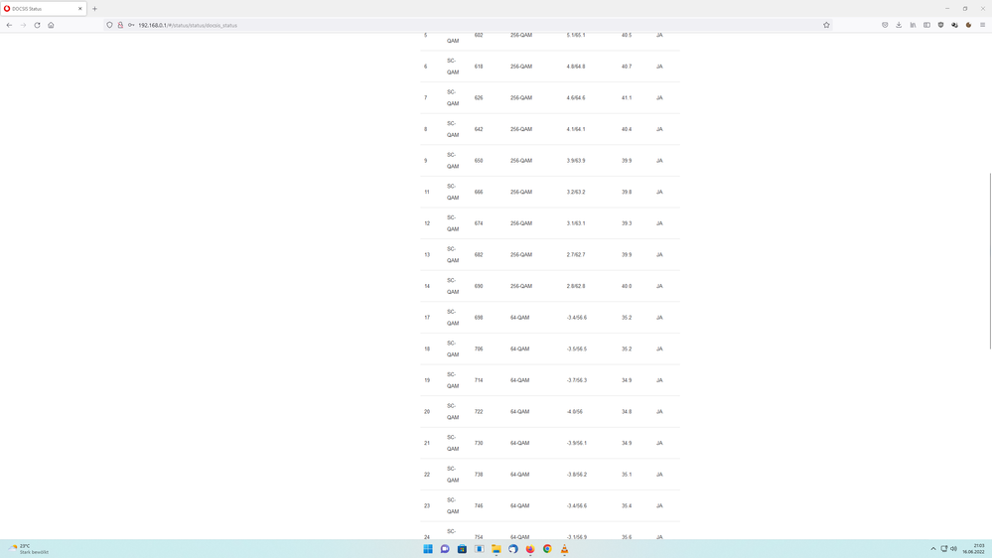Save page to Pocket

point(885,25)
